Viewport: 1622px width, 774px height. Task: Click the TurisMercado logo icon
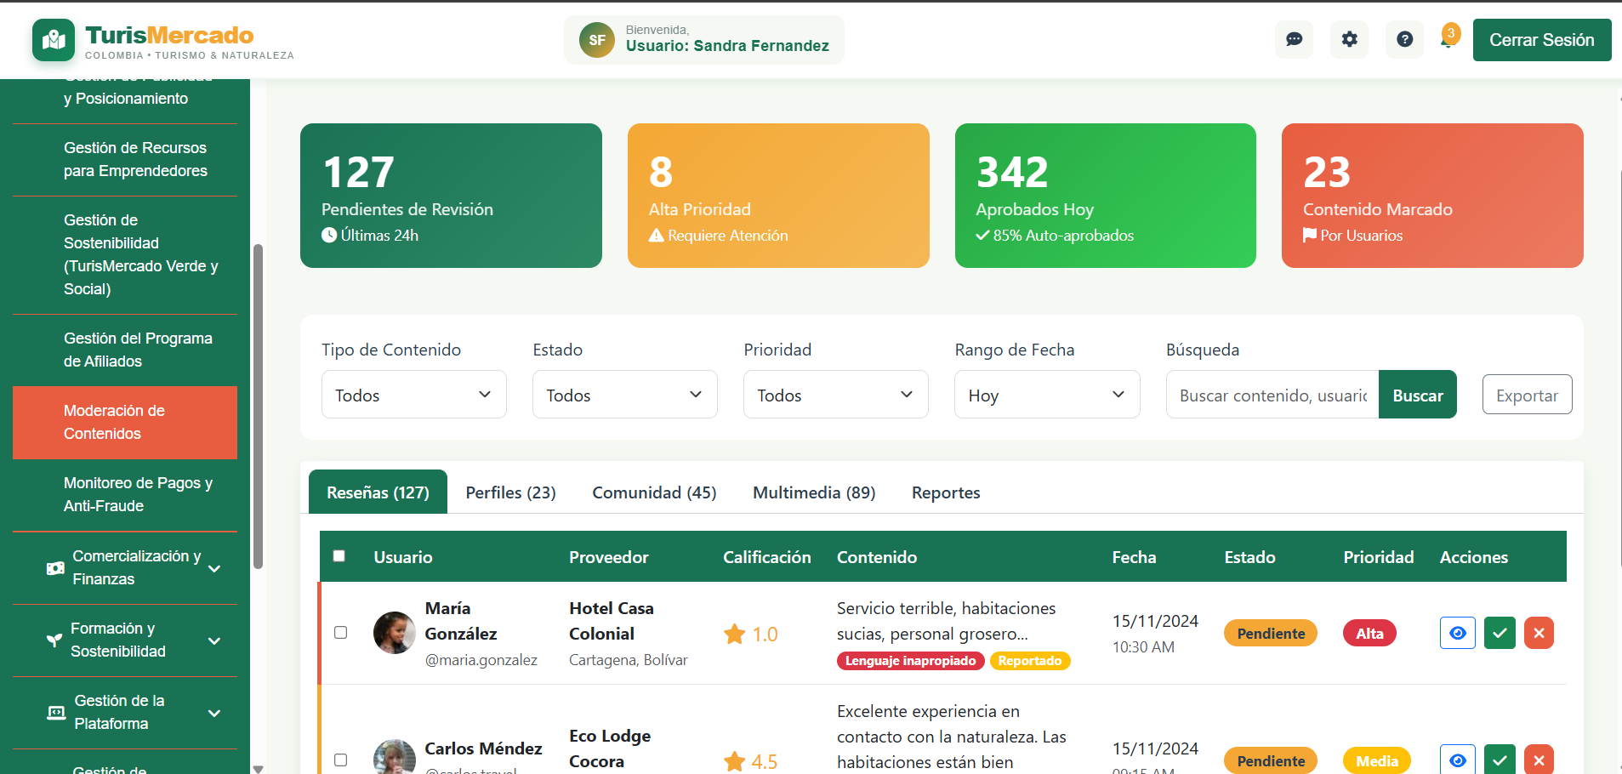pos(53,39)
